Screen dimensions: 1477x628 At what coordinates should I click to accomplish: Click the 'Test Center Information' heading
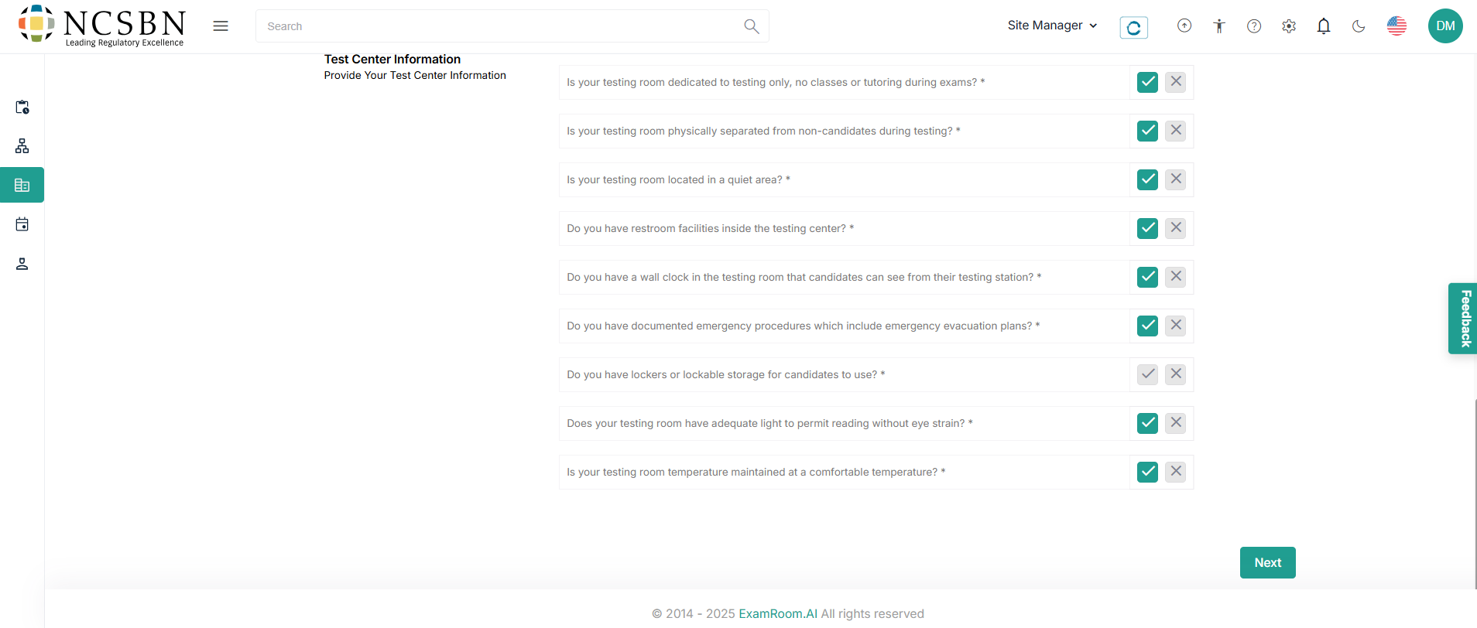click(x=392, y=60)
